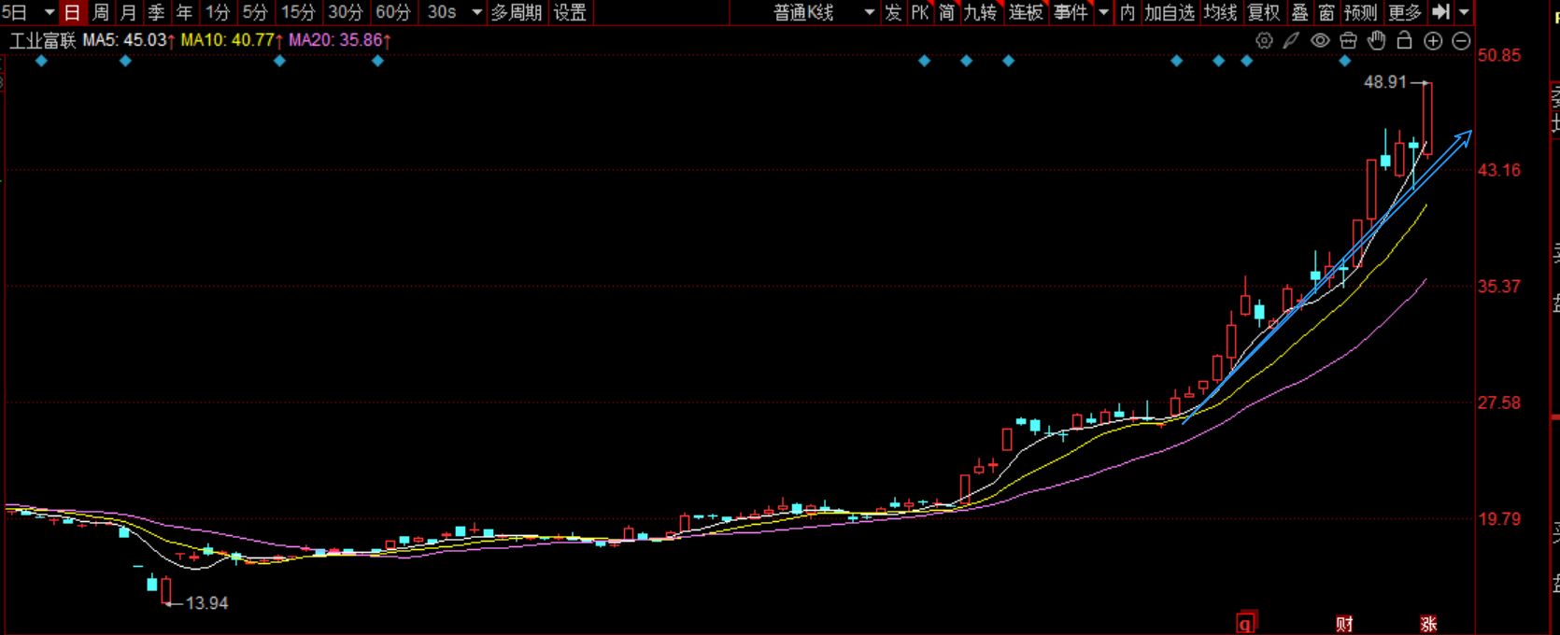1560x635 pixels.
Task: Click the 内 toolbar button
Action: [x=1127, y=12]
